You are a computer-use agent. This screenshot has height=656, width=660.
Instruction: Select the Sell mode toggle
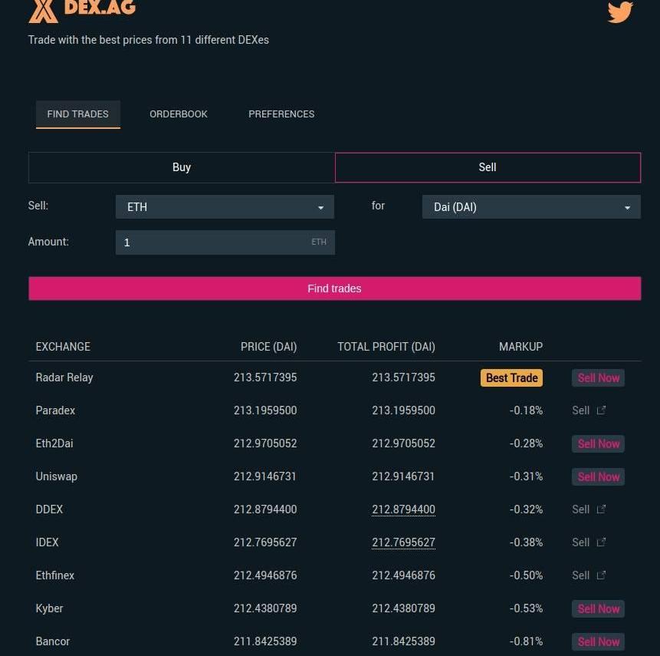pos(488,167)
